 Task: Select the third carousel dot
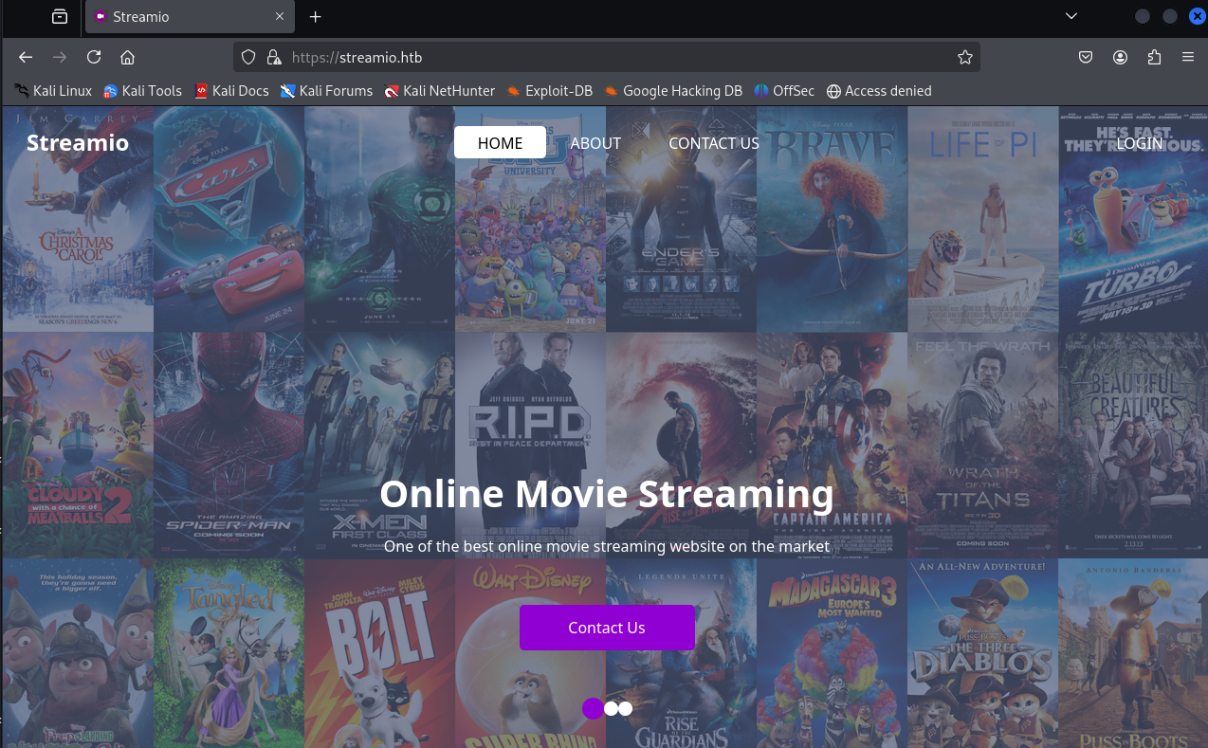625,708
